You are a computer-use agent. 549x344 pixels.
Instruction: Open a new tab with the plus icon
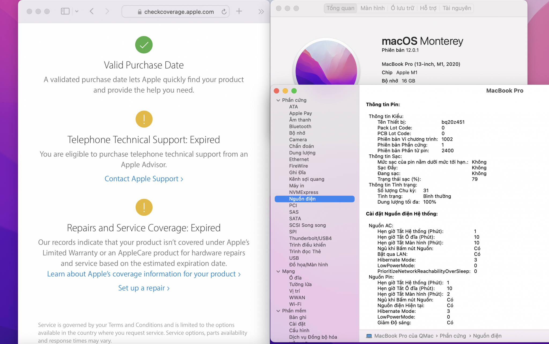239,11
